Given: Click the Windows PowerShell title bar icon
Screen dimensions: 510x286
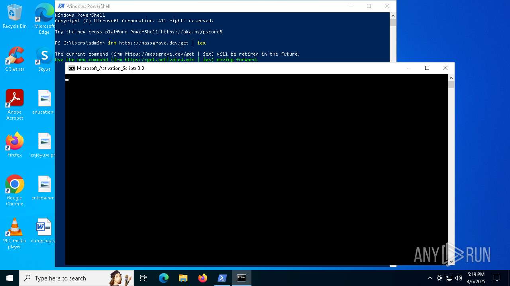Looking at the screenshot, I should pyautogui.click(x=61, y=6).
